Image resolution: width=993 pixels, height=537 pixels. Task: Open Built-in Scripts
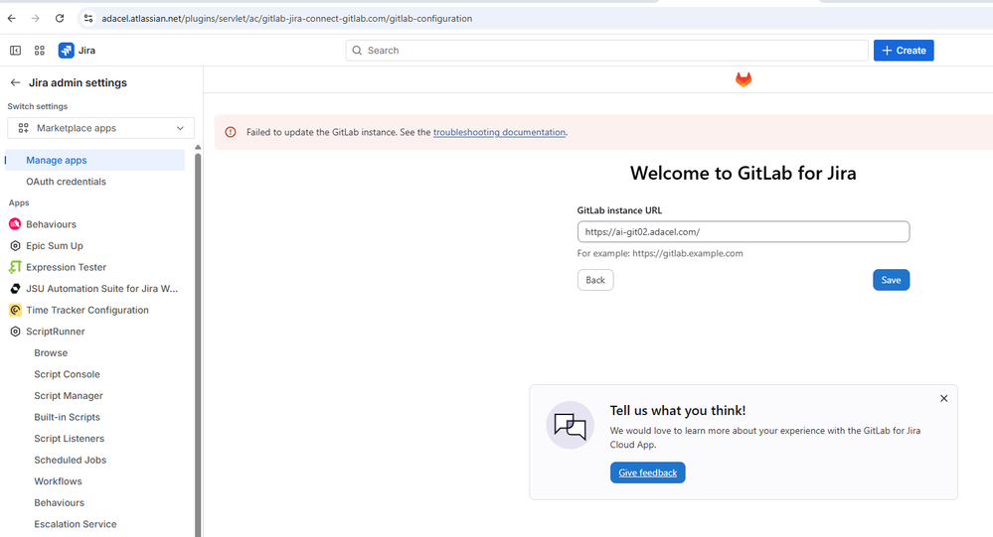coord(68,418)
